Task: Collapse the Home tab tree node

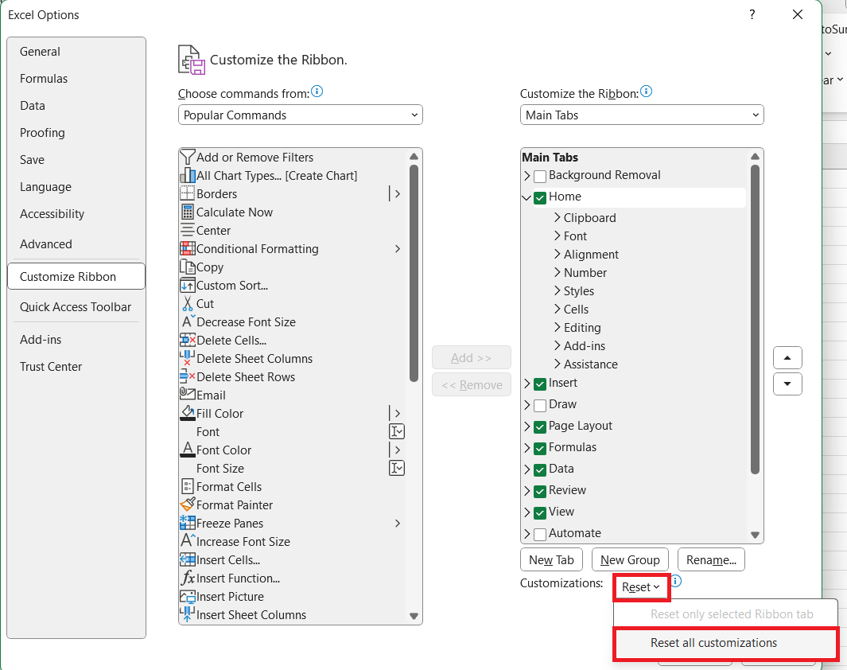Action: (x=526, y=198)
